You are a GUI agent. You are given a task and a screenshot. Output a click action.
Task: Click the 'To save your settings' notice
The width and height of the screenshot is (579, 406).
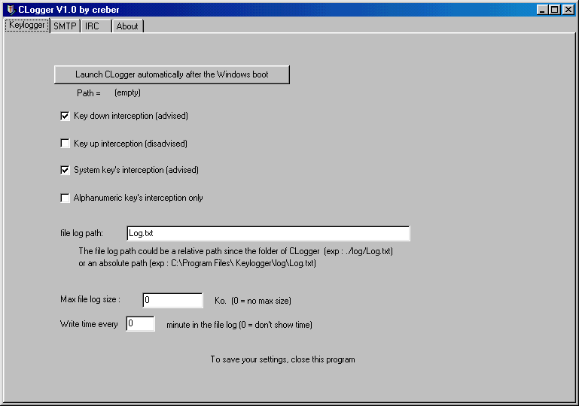click(x=282, y=359)
